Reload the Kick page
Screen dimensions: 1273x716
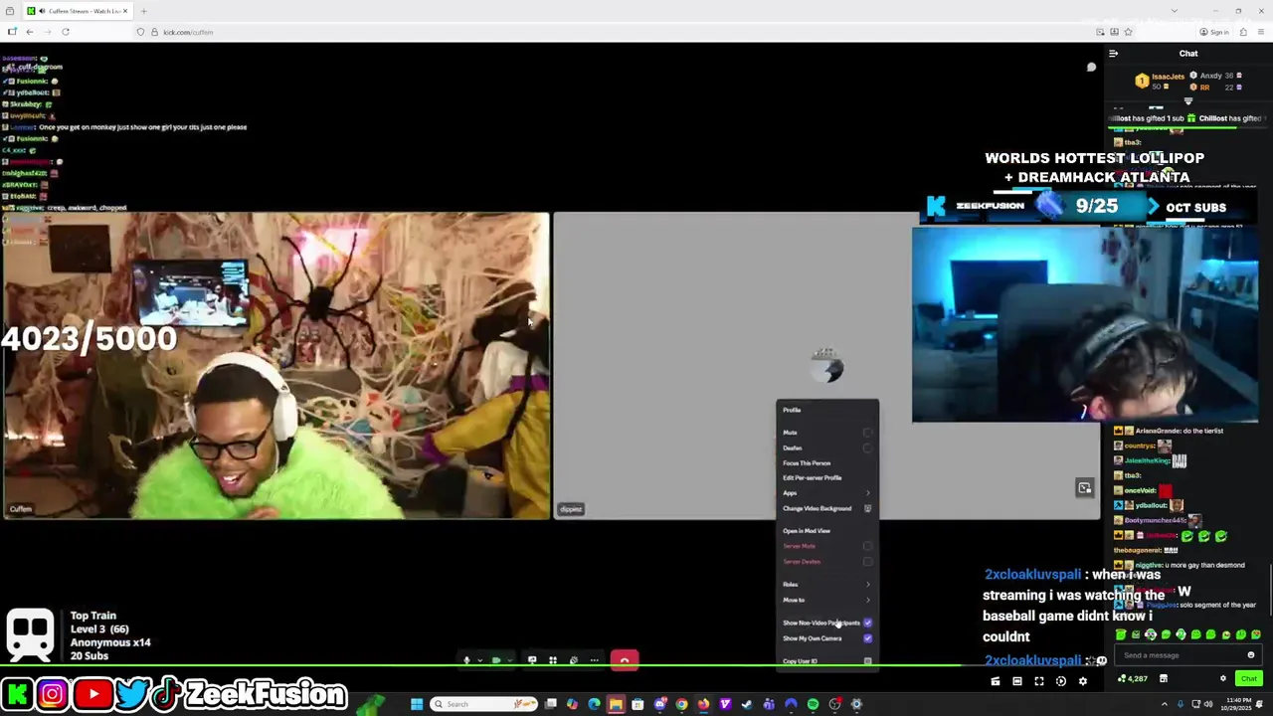(x=66, y=32)
